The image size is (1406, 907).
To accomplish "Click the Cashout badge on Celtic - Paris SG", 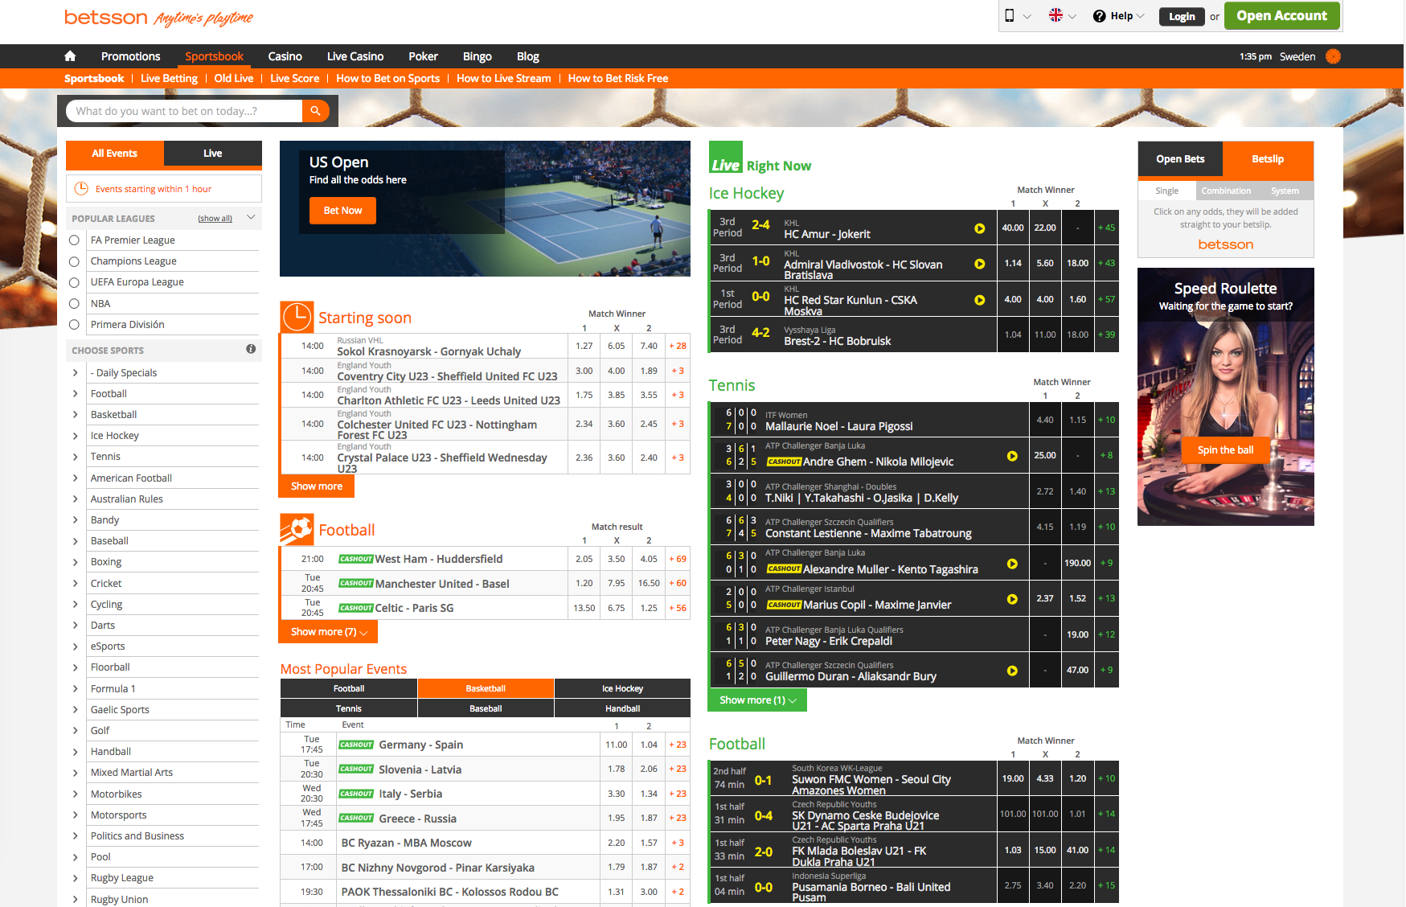I will (356, 608).
